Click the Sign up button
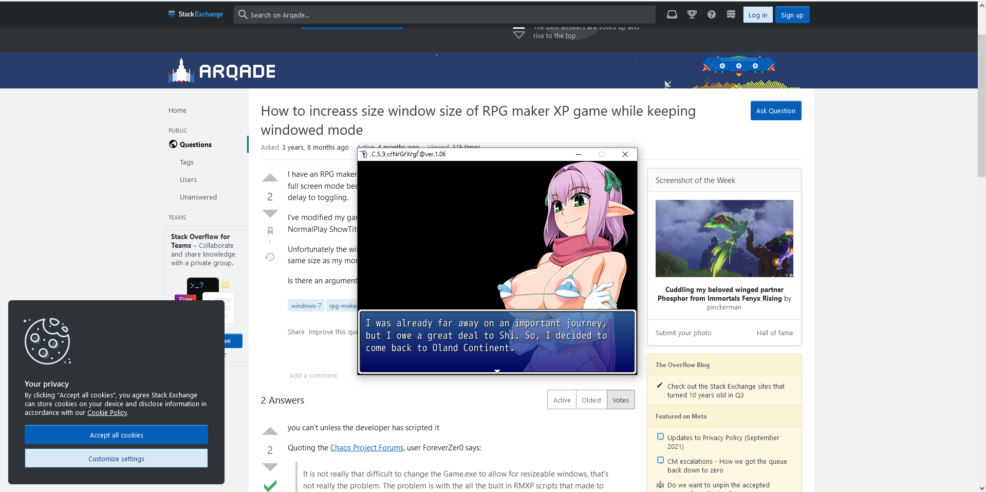Viewport: 986px width, 492px height. [792, 15]
